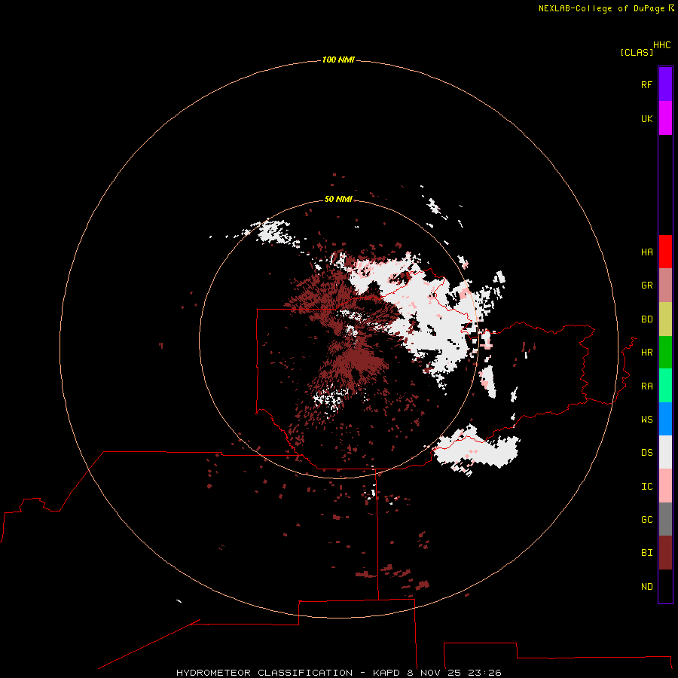Viewport: 678px width, 678px height.
Task: Click the ND black legend swatch
Action: (665, 586)
